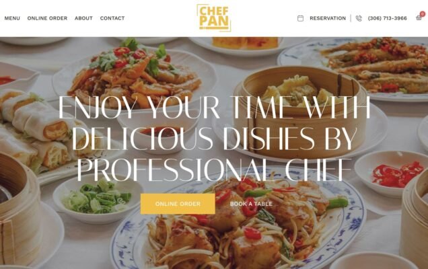The height and width of the screenshot is (269, 428).
Task: Select CONTACT in the navigation bar
Action: 112,18
